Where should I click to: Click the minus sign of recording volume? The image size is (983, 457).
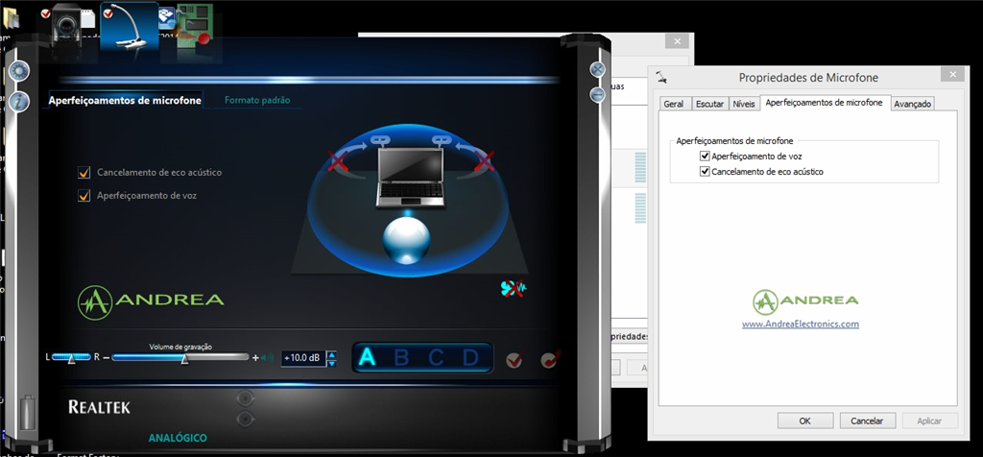pos(106,357)
